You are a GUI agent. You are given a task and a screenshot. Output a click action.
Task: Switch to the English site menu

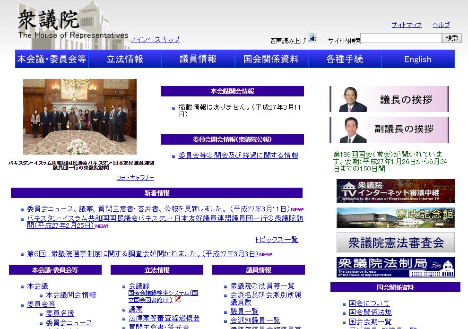tap(418, 59)
